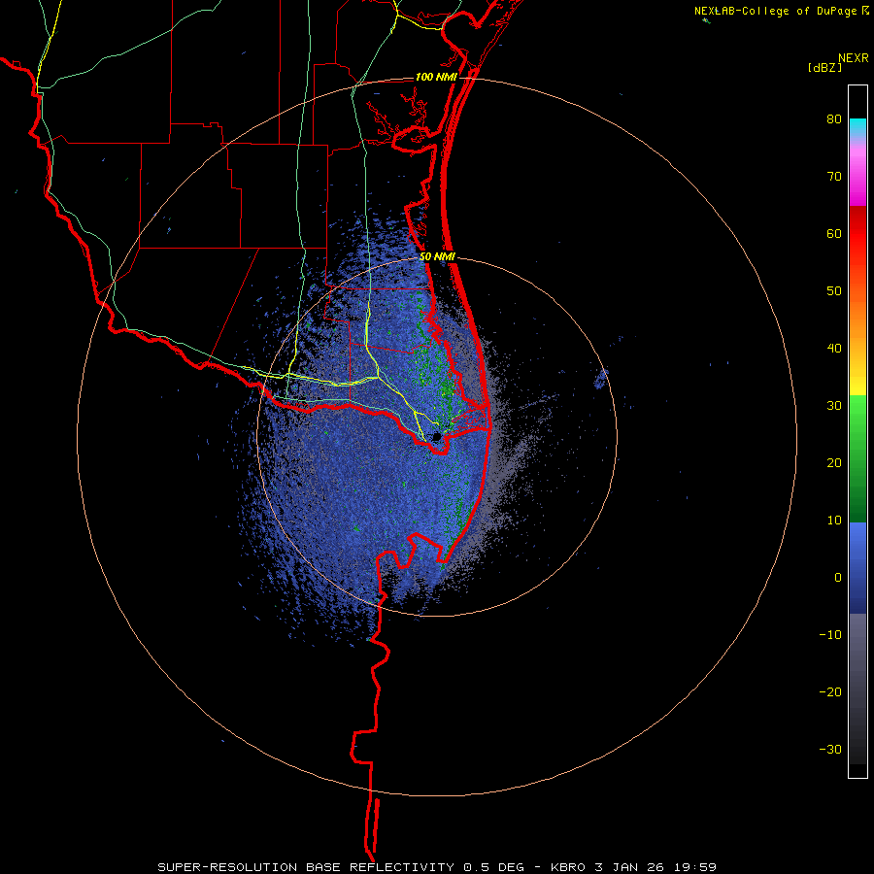Click the [dBZ] unit label

(824, 67)
